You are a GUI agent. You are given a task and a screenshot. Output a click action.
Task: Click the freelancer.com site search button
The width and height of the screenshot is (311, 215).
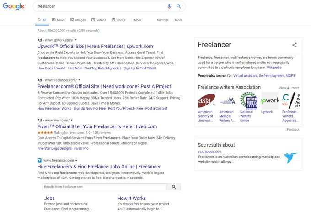pyautogui.click(x=174, y=187)
